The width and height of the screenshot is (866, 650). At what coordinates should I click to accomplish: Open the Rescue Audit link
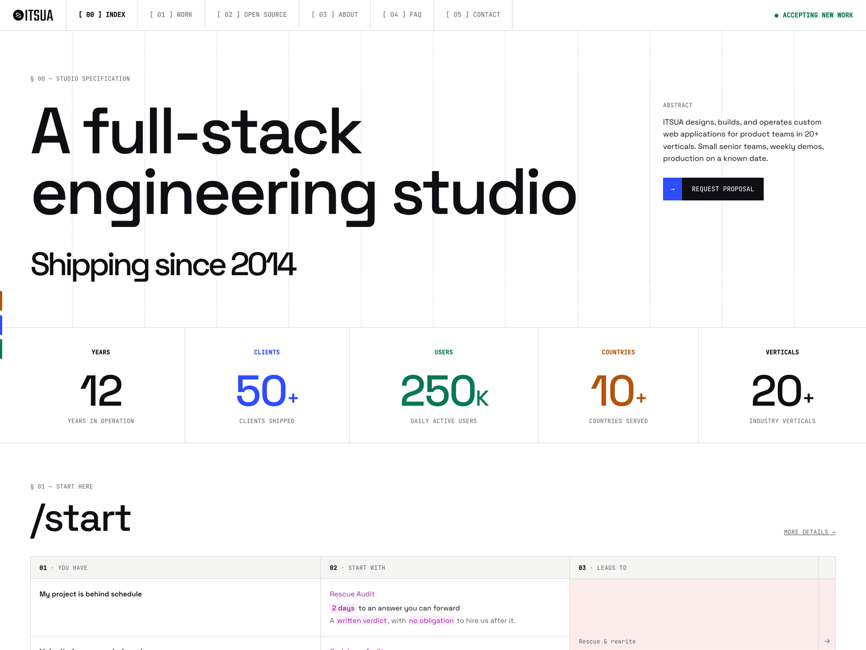[x=352, y=594]
